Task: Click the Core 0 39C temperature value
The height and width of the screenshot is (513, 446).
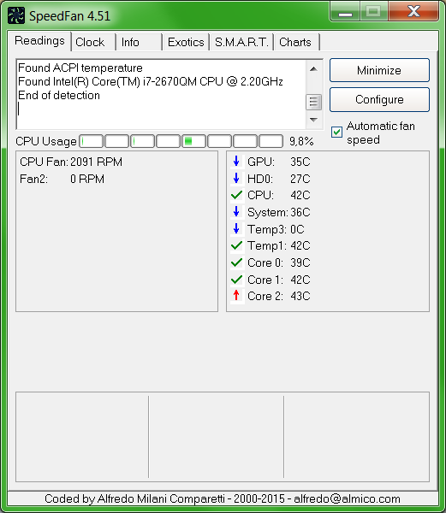Action: (300, 262)
